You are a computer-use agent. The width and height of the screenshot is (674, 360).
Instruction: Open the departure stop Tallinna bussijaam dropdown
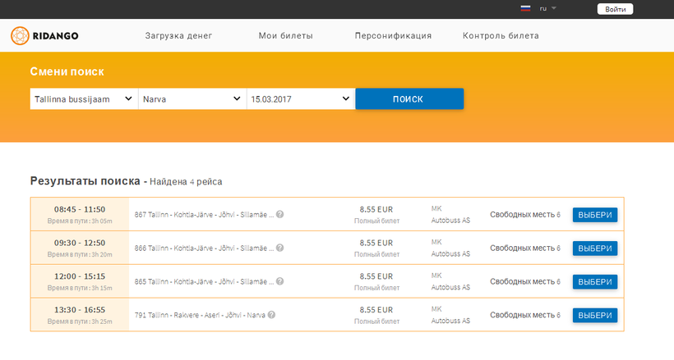pos(84,99)
